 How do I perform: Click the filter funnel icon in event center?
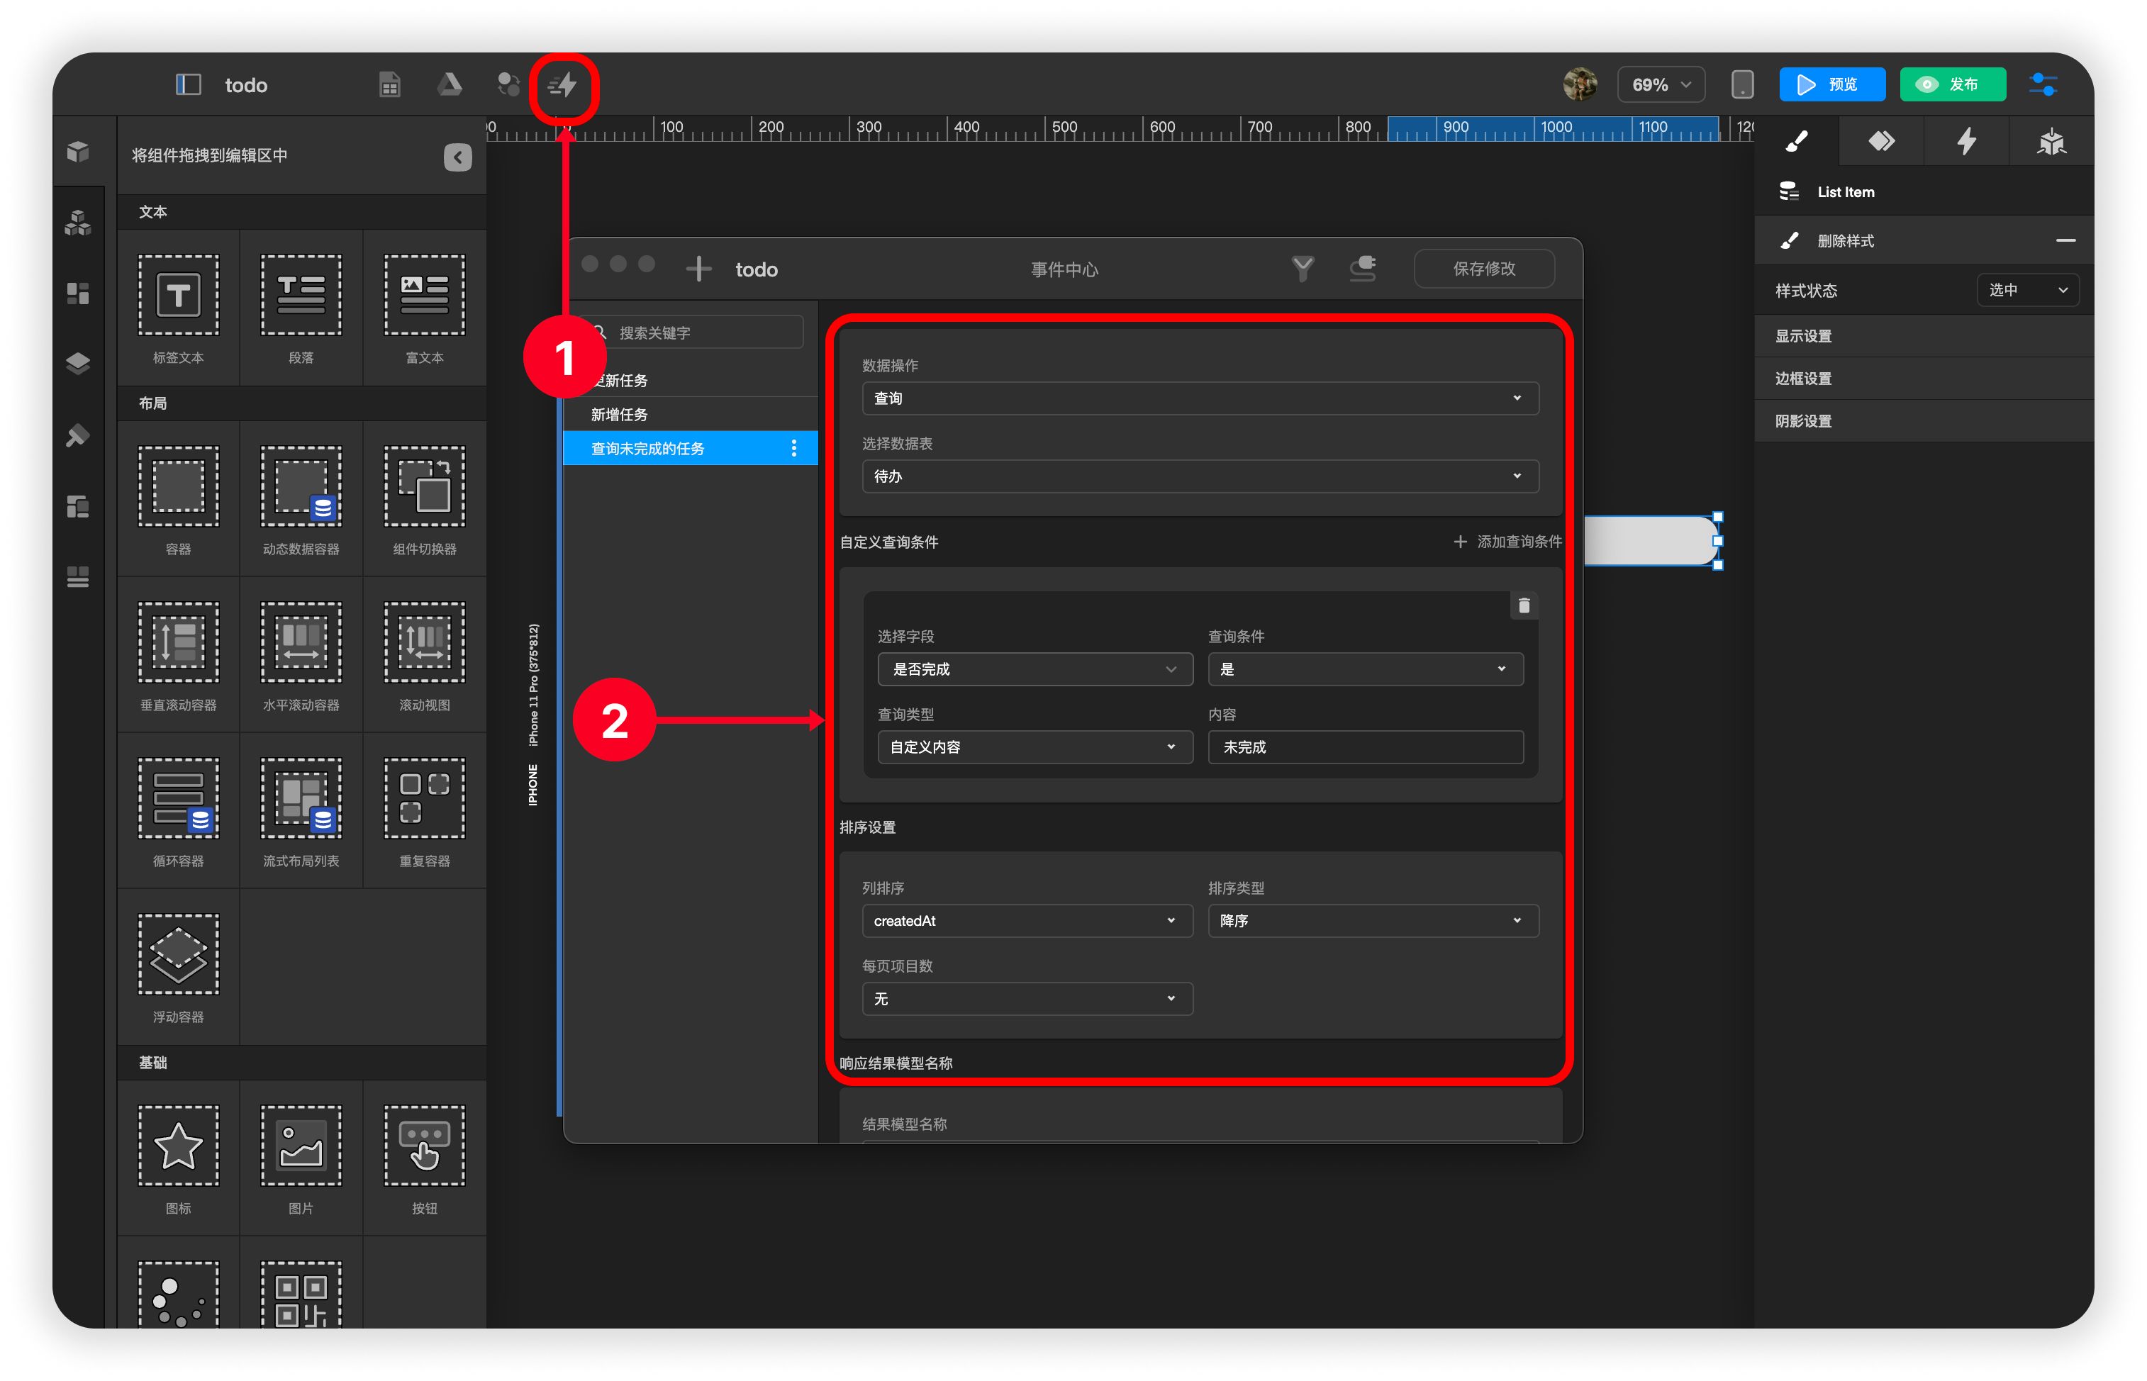click(x=1303, y=268)
